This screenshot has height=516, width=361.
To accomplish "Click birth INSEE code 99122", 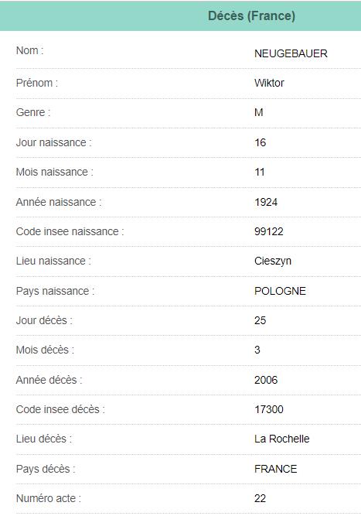I will pyautogui.click(x=268, y=231).
